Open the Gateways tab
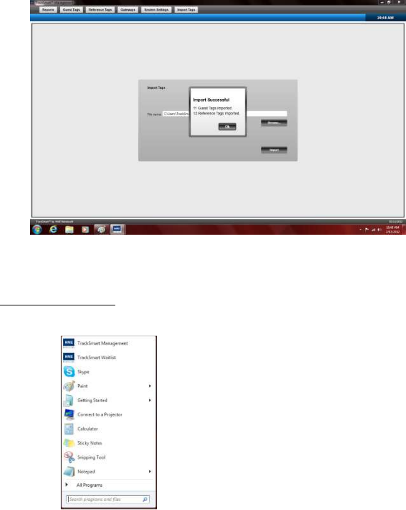 point(127,9)
